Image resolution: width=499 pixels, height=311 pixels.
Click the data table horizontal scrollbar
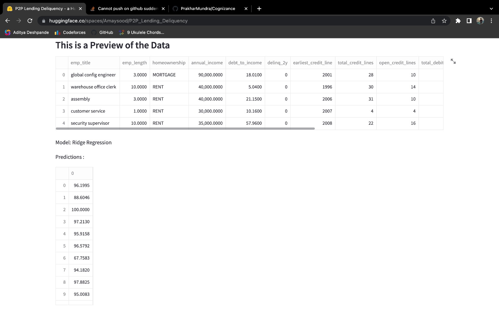click(185, 128)
